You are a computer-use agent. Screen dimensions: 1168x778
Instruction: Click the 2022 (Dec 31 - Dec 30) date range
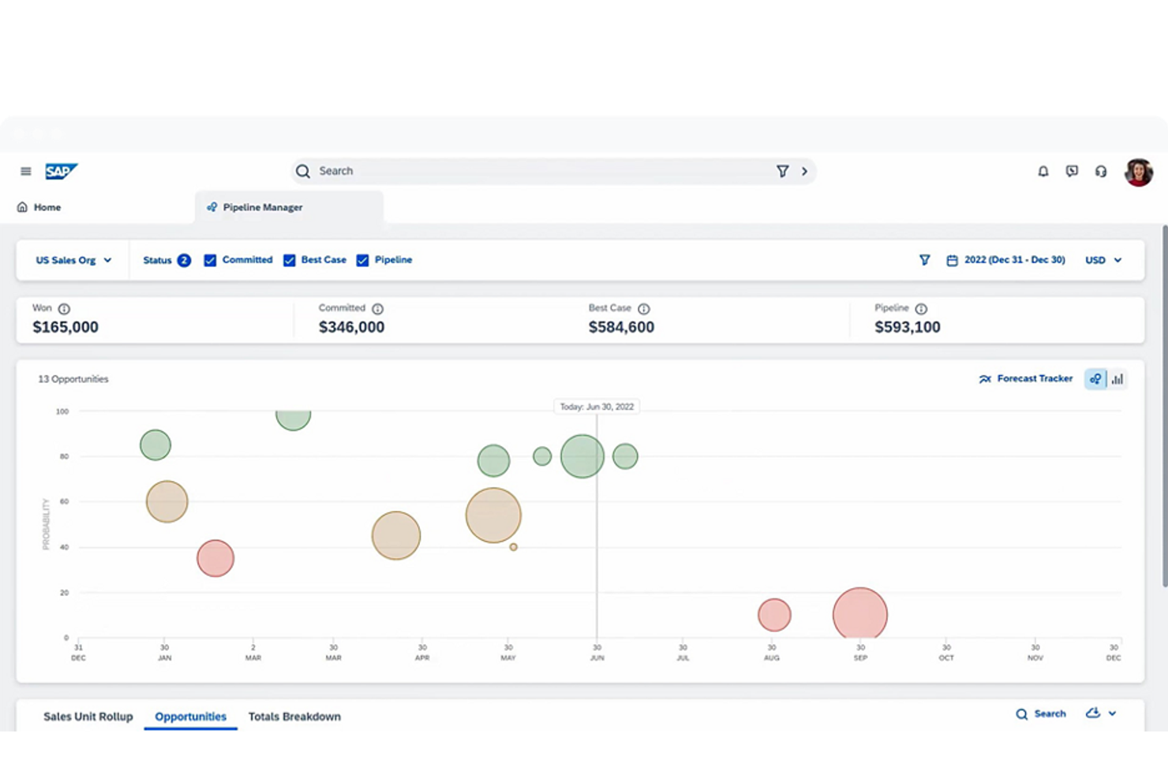click(x=1015, y=259)
